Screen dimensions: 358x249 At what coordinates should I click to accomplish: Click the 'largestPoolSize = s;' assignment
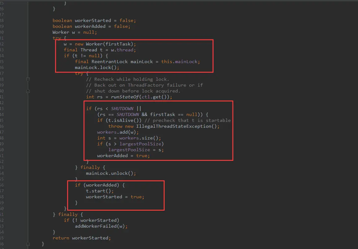click(x=136, y=150)
